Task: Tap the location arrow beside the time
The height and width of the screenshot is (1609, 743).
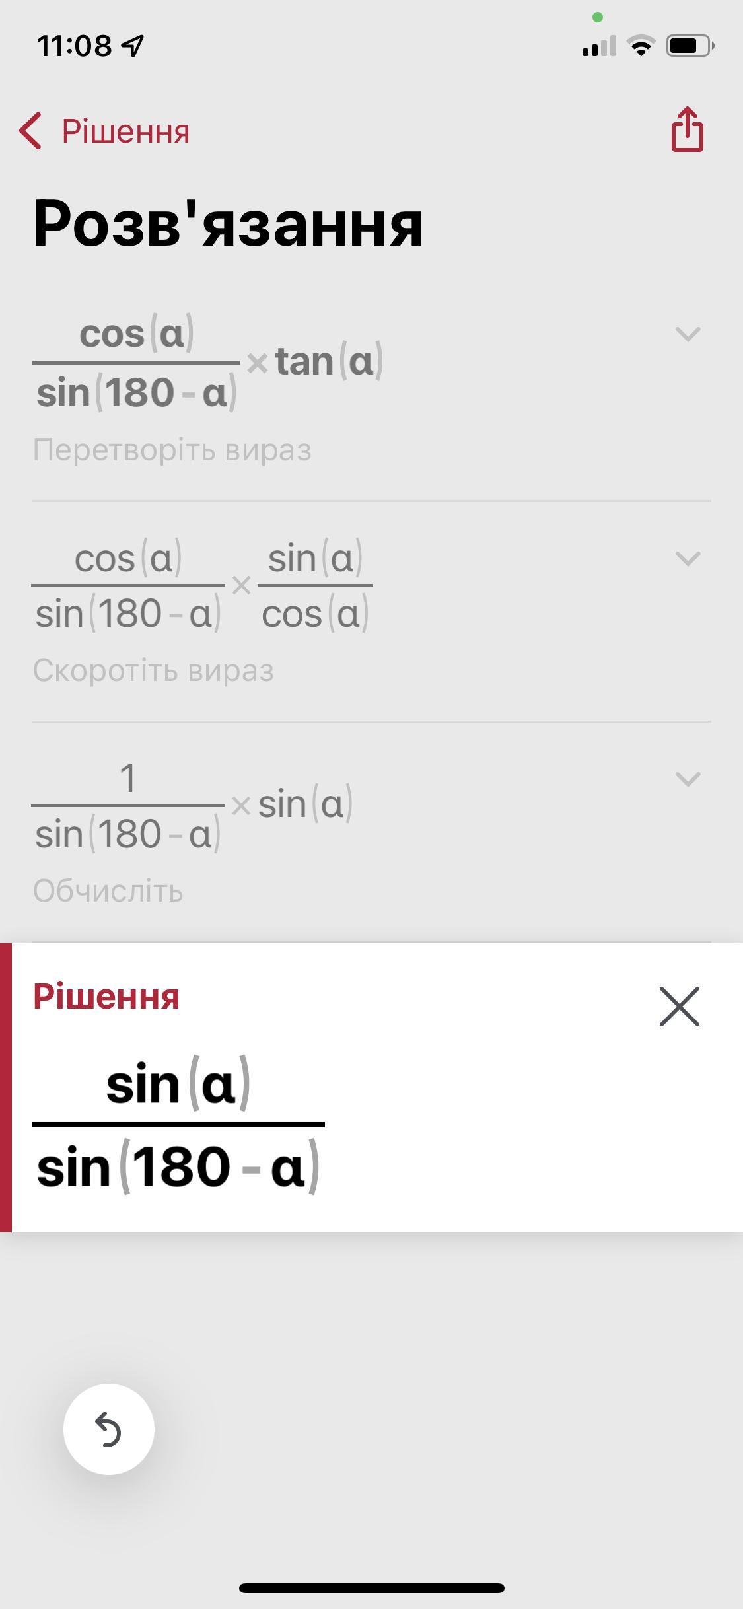Action: (x=133, y=46)
